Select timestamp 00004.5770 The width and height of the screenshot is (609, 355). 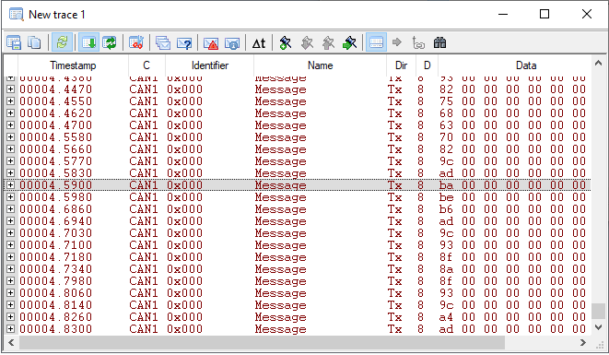[x=56, y=161]
